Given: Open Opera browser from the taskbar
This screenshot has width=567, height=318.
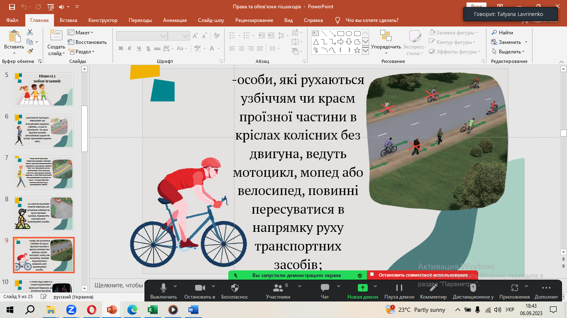Looking at the screenshot, I should point(92,309).
